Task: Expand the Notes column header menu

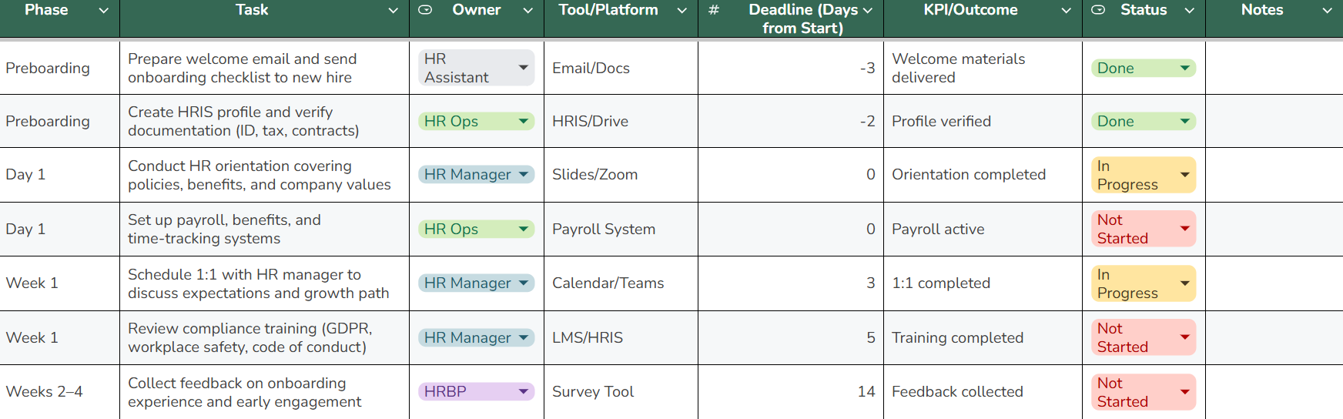Action: click(x=1327, y=10)
